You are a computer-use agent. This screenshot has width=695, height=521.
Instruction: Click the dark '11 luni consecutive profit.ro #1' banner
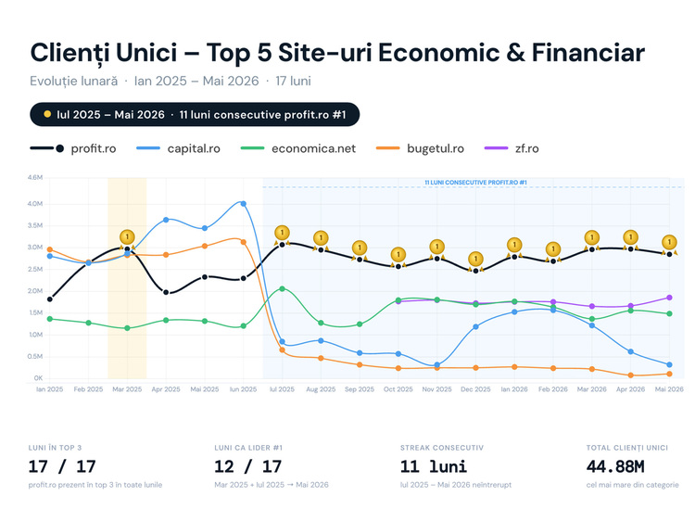pyautogui.click(x=195, y=114)
